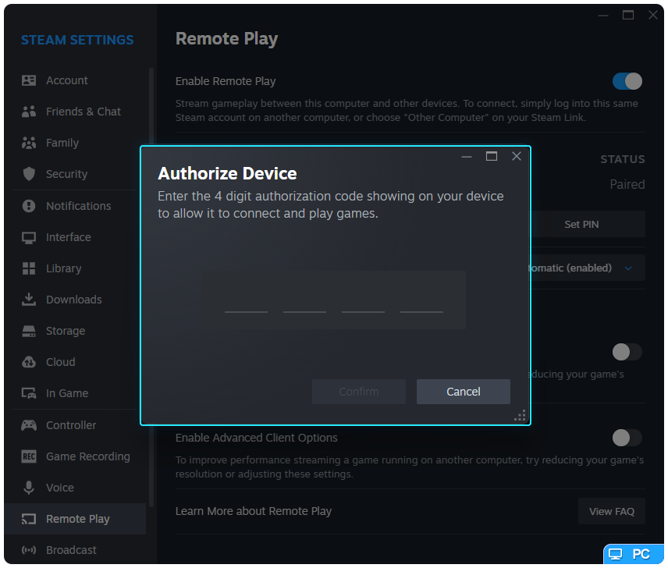Click the Controller gamepad icon
Image resolution: width=668 pixels, height=568 pixels.
[x=29, y=425]
